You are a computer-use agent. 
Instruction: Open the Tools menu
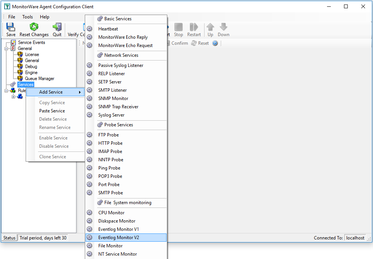(28, 17)
